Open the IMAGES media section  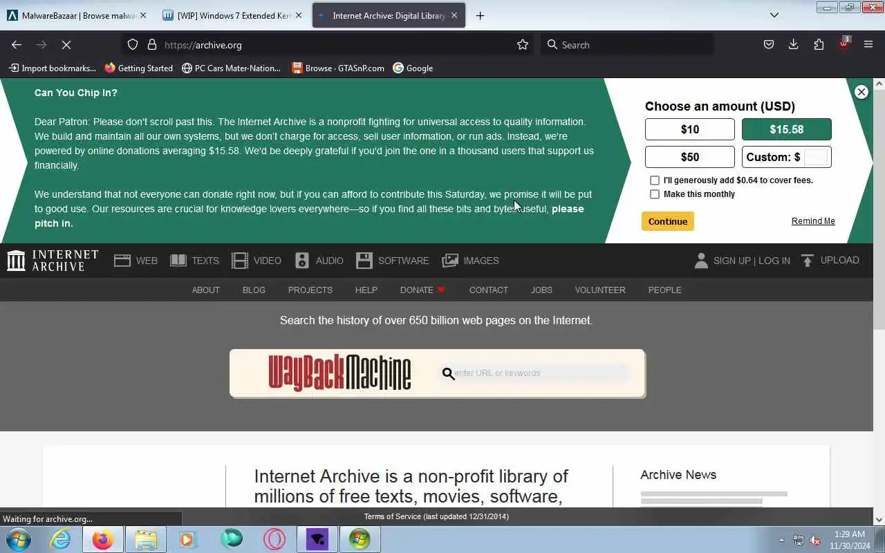pyautogui.click(x=470, y=261)
